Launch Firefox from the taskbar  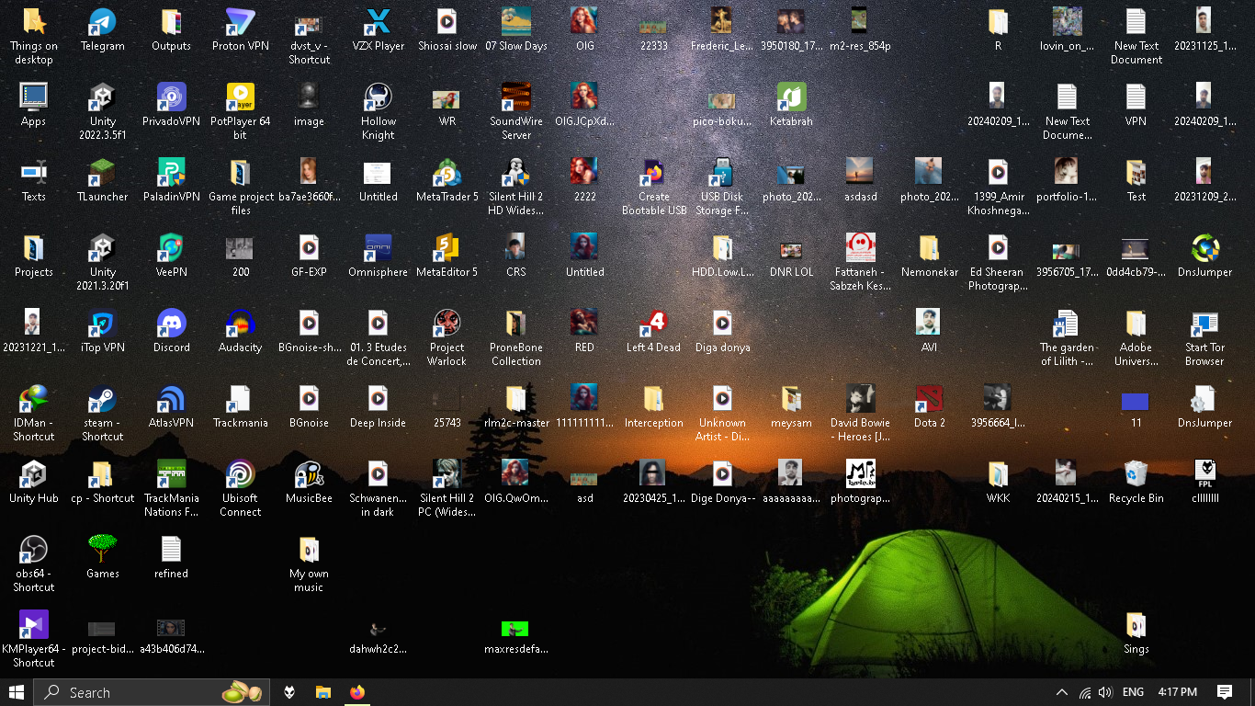coord(357,692)
